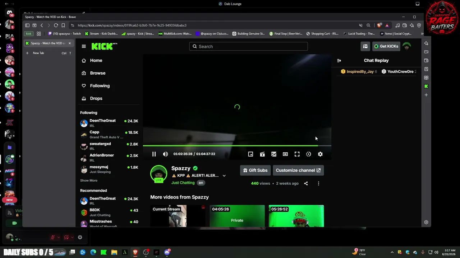
Task: Open Brave browser from Windows taskbar
Action: [135, 252]
